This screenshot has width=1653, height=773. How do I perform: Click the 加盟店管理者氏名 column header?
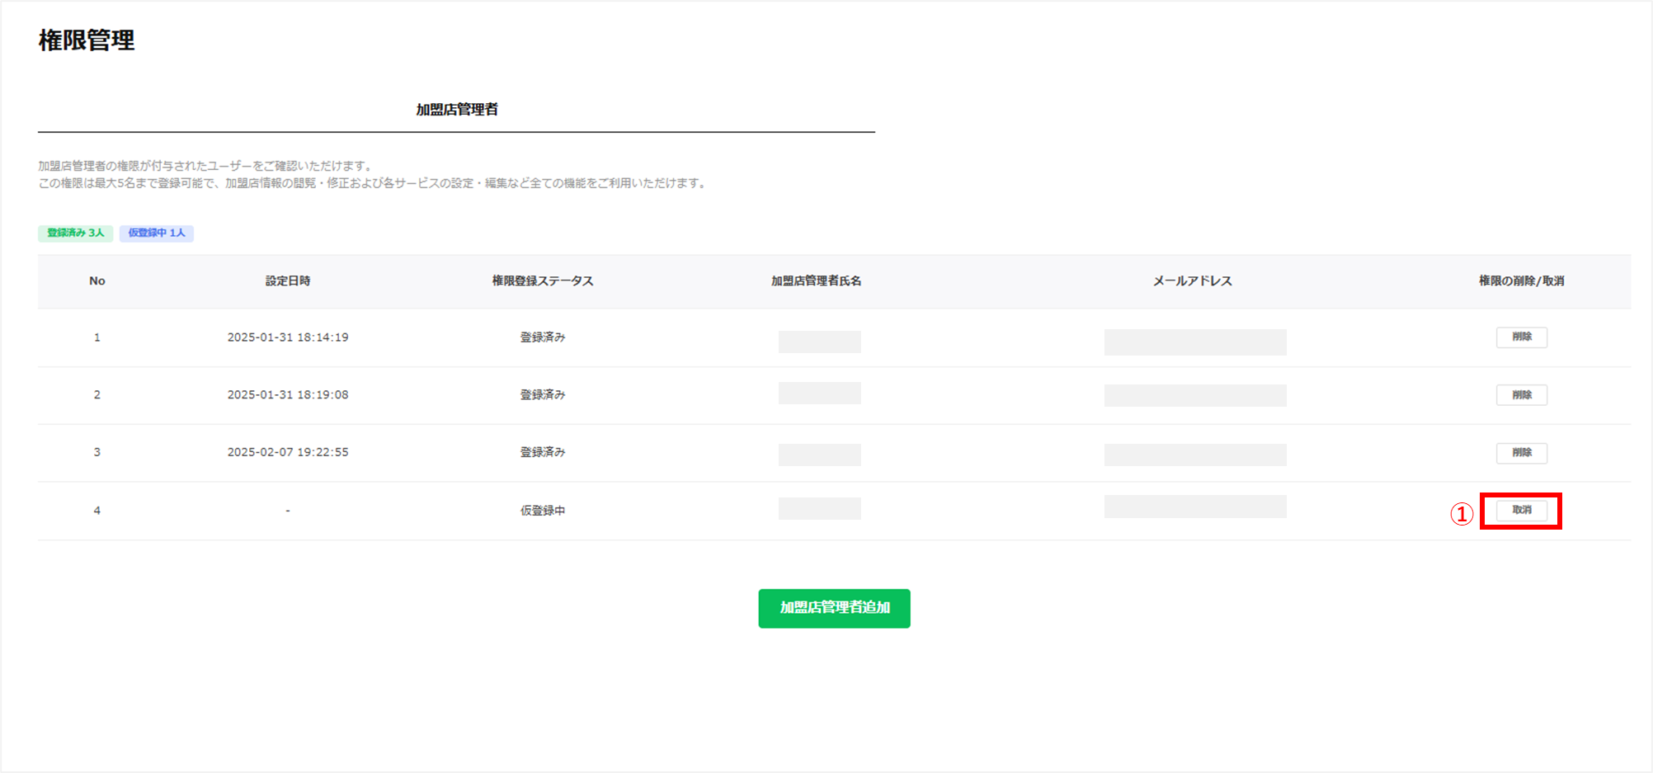816,281
